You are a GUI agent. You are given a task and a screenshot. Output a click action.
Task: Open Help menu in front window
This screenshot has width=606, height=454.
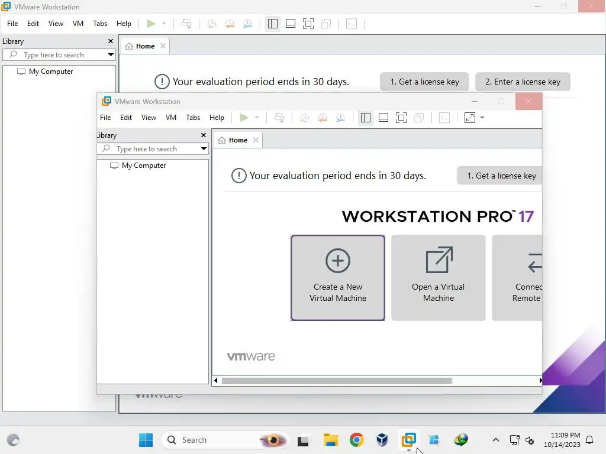click(x=217, y=118)
